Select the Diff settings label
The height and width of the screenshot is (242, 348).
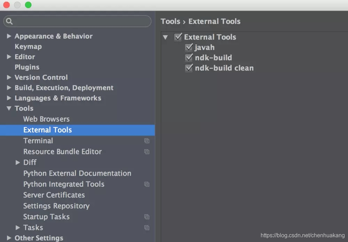[x=30, y=162]
